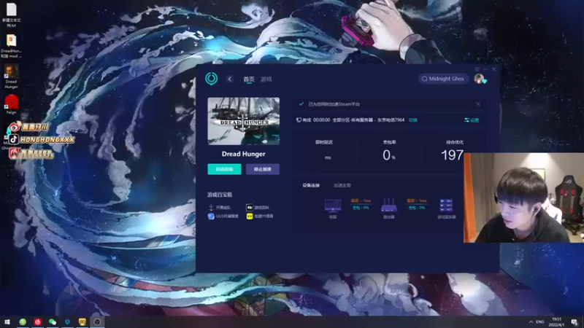This screenshot has height=328, width=584.
Task: Open the accelerator window menu icon
Action: [477, 69]
